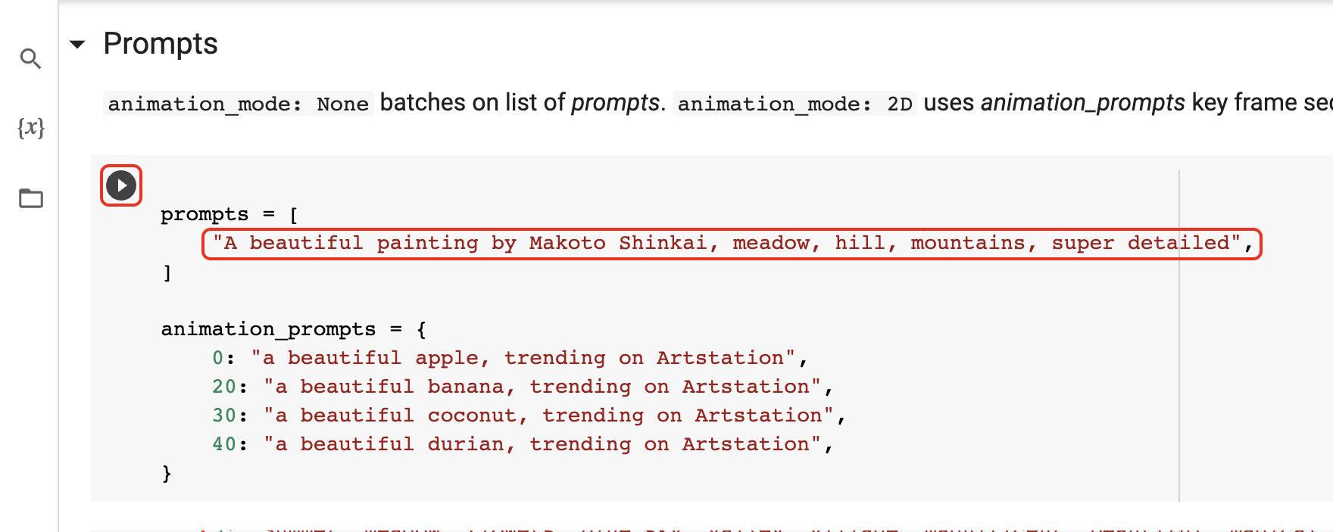Run the prompts code cell
This screenshot has width=1333, height=532.
(x=121, y=185)
